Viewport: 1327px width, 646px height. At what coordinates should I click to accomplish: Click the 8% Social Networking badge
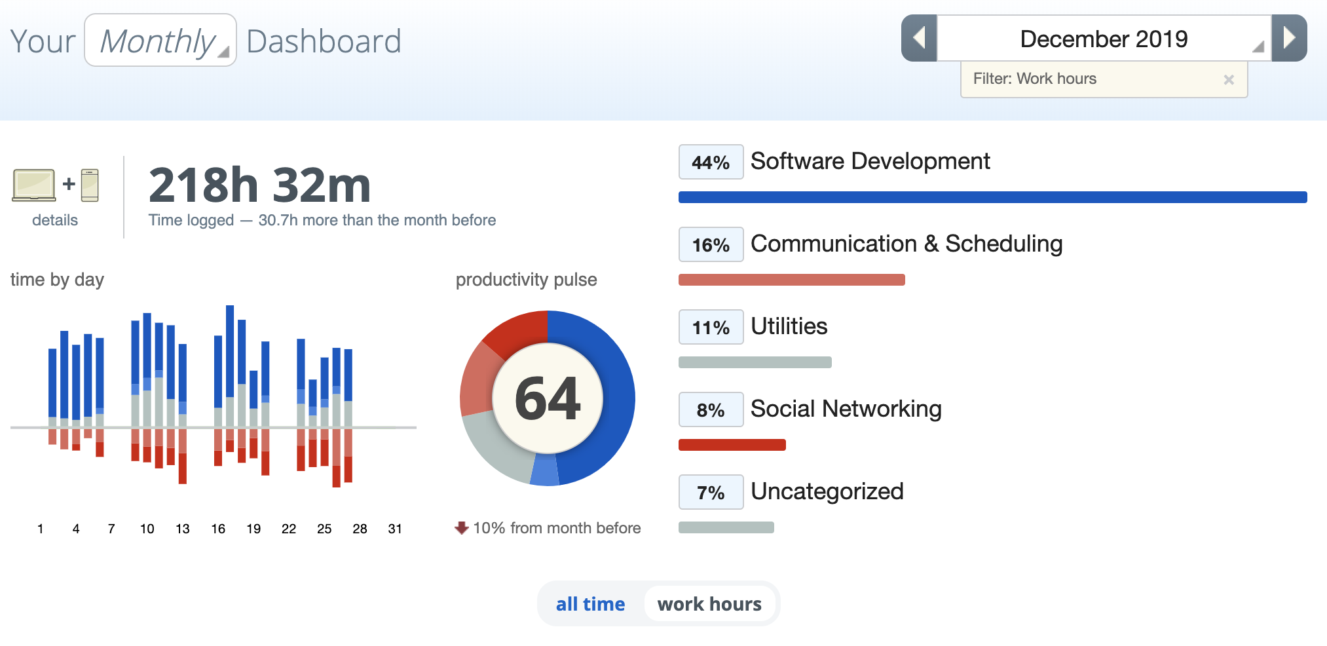coord(711,410)
